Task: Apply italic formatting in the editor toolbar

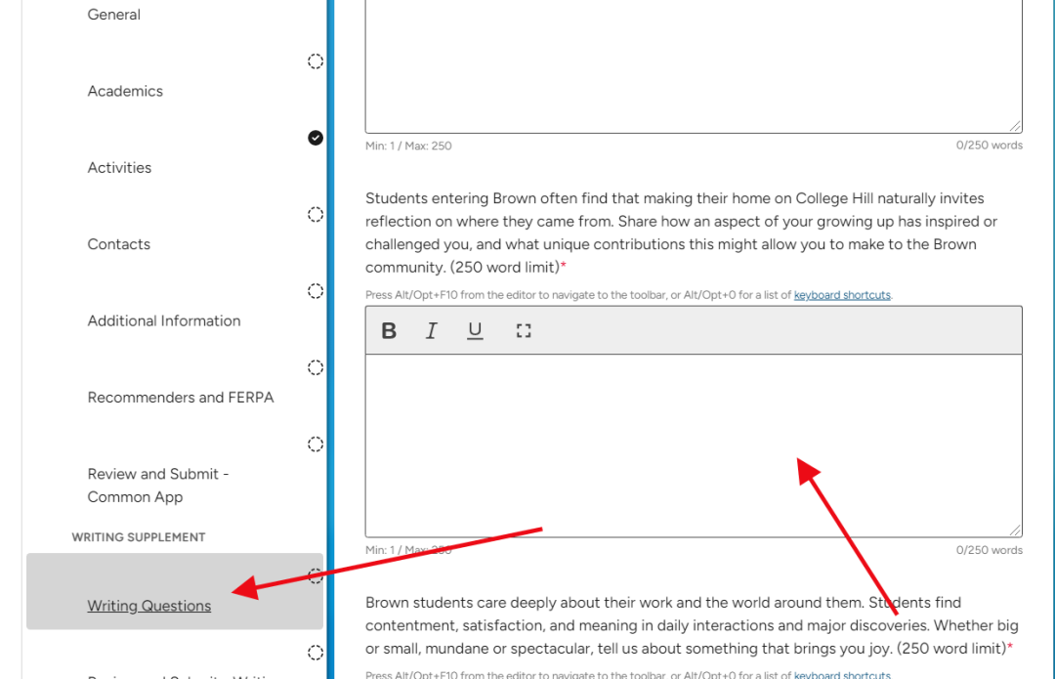Action: tap(431, 331)
